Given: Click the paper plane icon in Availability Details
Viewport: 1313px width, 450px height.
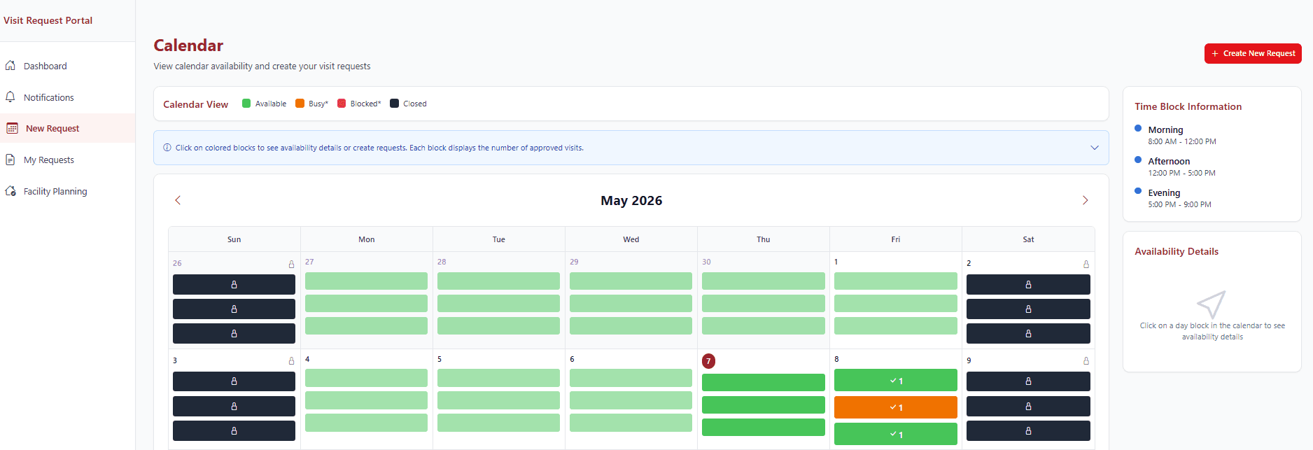Looking at the screenshot, I should tap(1212, 304).
